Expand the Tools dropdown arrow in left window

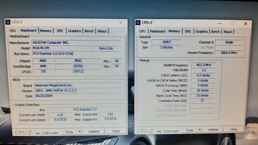(80, 131)
